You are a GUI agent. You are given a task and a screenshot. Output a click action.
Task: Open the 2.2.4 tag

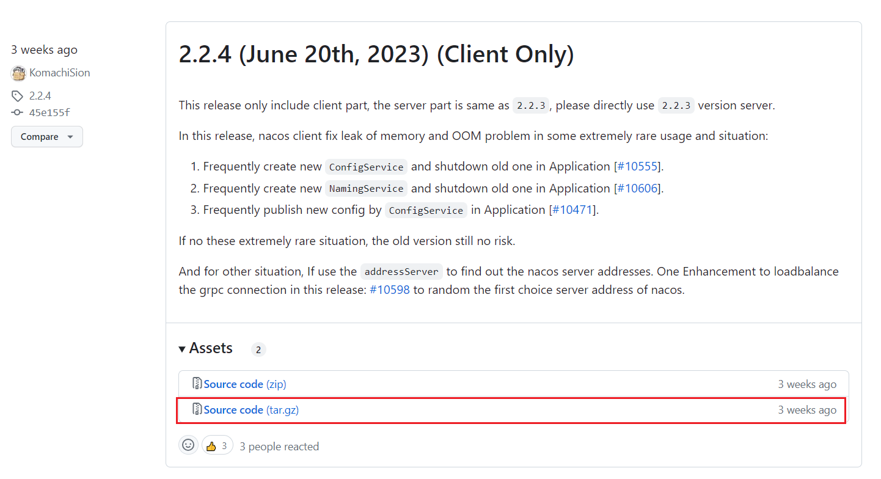click(x=40, y=95)
